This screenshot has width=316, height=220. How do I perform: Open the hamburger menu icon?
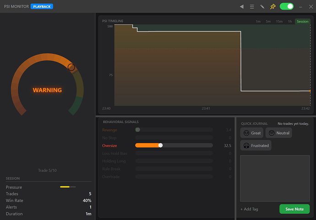tap(252, 7)
